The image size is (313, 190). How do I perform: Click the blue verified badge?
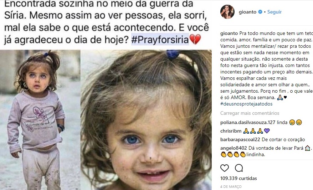click(x=260, y=12)
